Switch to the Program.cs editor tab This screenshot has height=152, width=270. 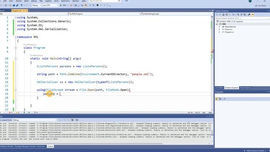[17, 11]
